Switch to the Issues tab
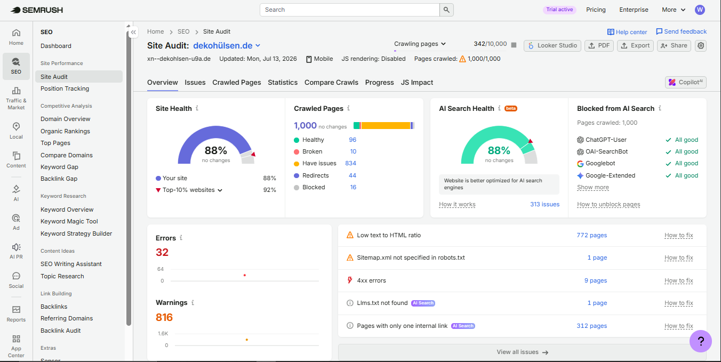Image resolution: width=721 pixels, height=362 pixels. pos(195,82)
